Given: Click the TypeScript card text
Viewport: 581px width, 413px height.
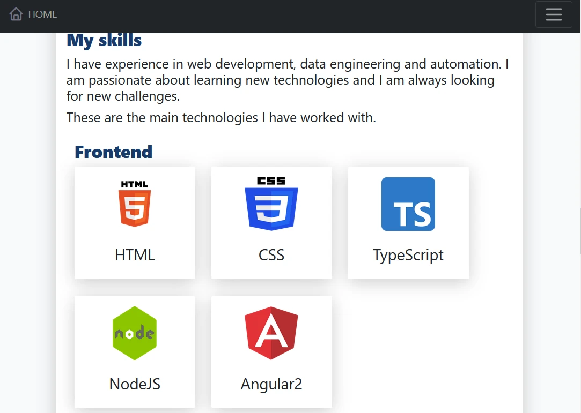Looking at the screenshot, I should click(x=408, y=255).
